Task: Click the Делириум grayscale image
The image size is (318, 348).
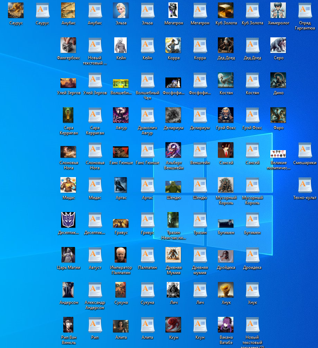Action: coord(173,115)
